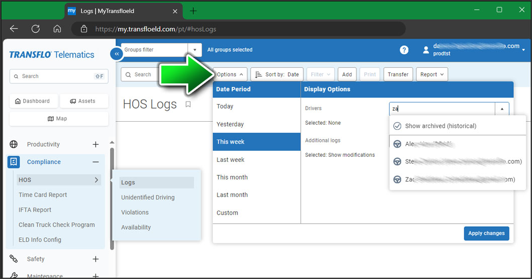Viewport: 532px width, 279px height.
Task: Select driver row starting with Ale
Action: click(x=458, y=144)
